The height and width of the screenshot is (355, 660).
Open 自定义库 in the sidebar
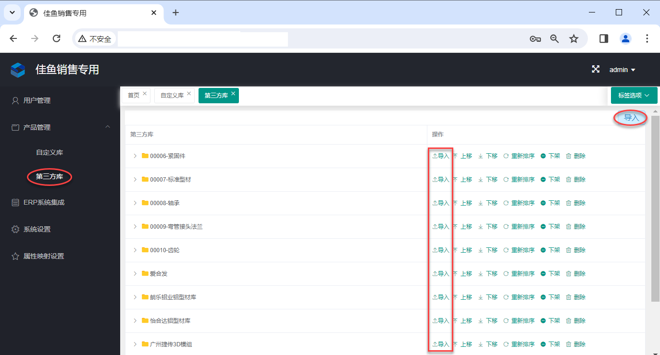pos(50,152)
